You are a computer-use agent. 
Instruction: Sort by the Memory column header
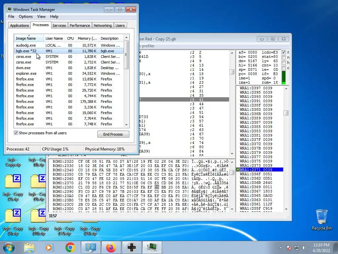point(87,38)
